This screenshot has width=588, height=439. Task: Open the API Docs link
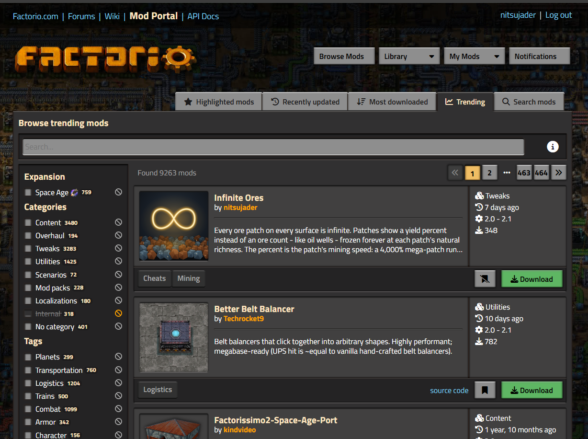tap(203, 16)
